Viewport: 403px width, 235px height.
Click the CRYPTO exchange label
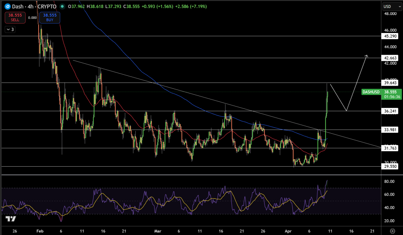47,6
